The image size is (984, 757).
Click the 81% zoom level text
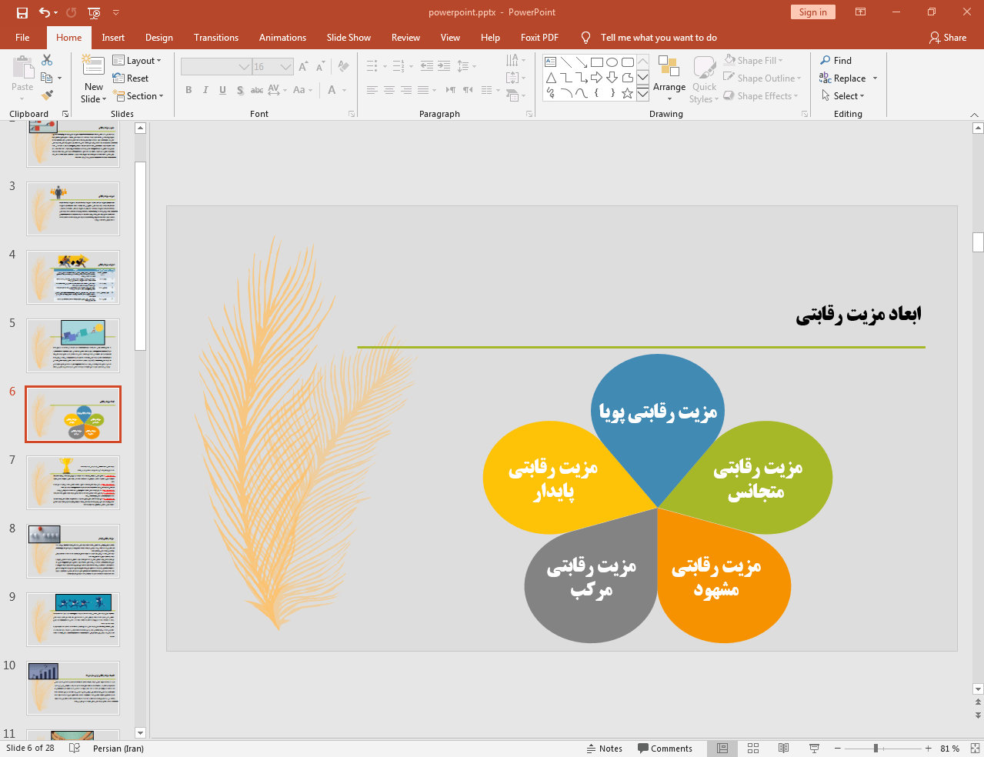[950, 749]
